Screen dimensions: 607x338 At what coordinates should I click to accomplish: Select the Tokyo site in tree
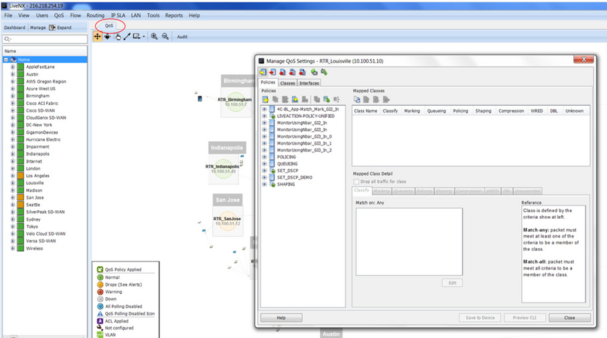pos(31,227)
